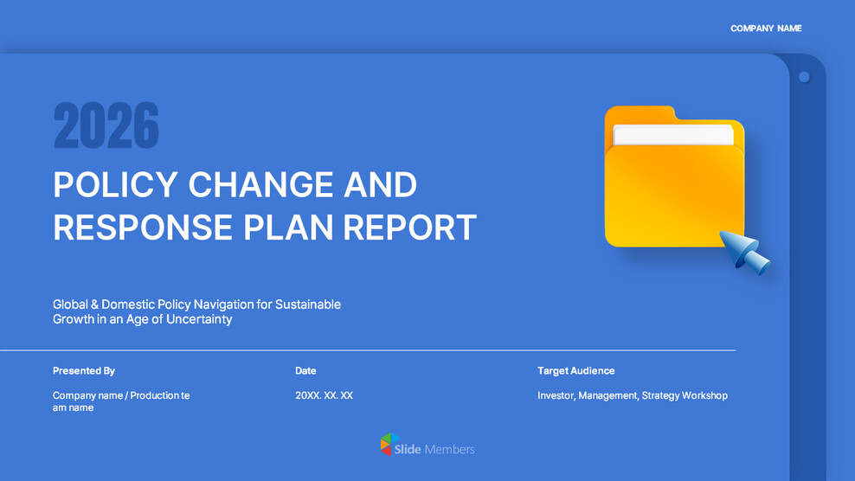Click the 'Presented By' label
This screenshot has width=855, height=481.
pos(83,371)
